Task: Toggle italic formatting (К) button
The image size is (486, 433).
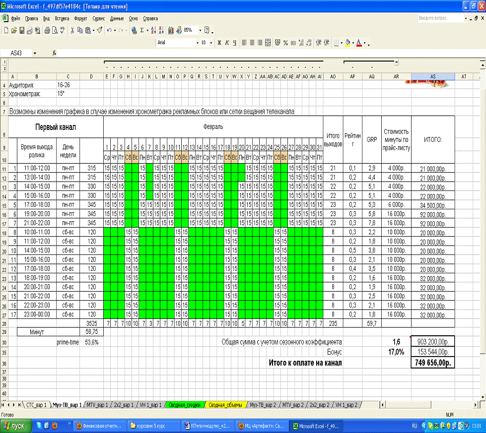Action: [226, 43]
